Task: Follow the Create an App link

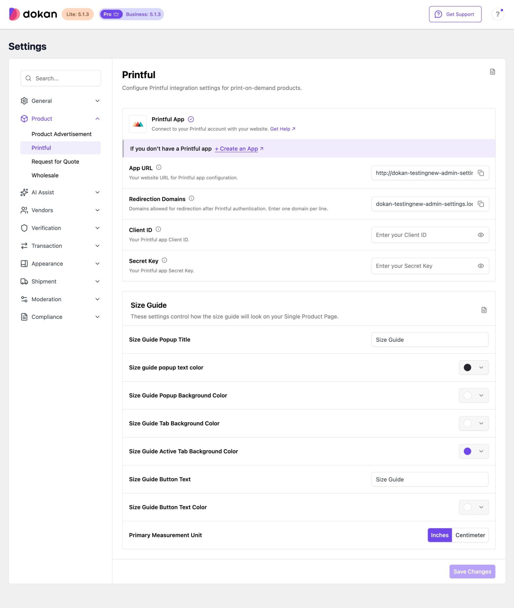Action: point(239,149)
